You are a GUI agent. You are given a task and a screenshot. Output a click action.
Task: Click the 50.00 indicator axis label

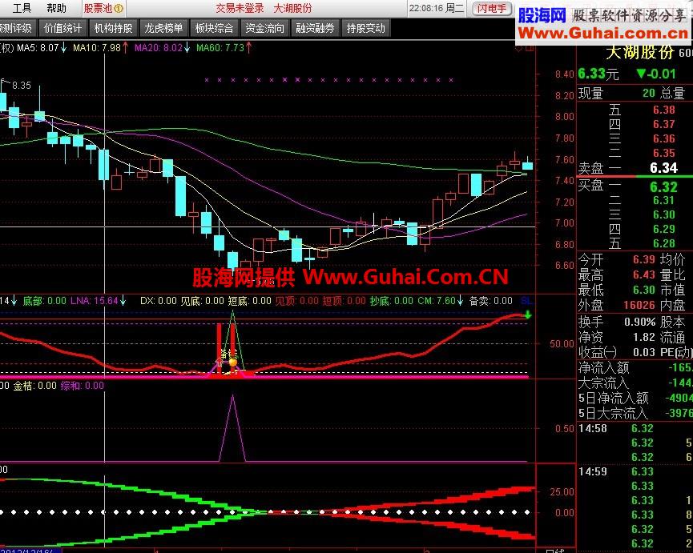pos(562,344)
